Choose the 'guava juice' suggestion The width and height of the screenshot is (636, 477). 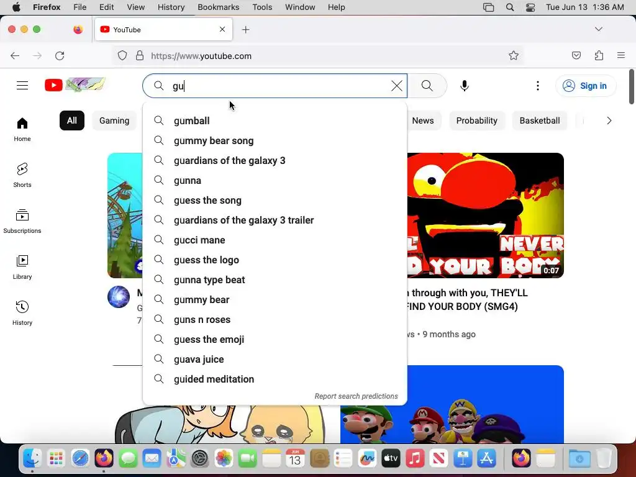tap(275, 360)
